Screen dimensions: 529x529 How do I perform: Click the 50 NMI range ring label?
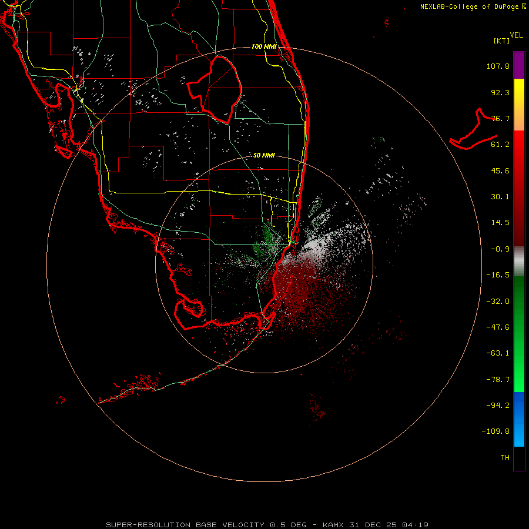pos(264,155)
